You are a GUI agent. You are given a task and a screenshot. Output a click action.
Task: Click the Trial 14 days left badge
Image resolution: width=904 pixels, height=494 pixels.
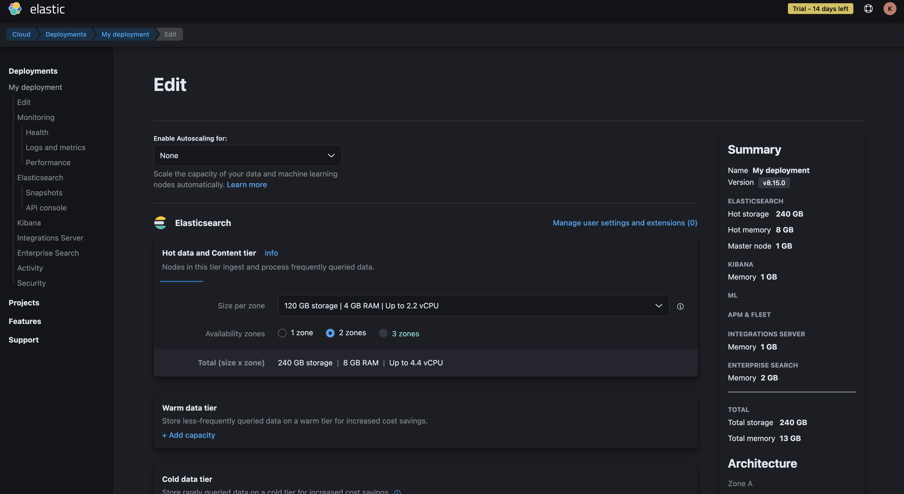pos(820,9)
